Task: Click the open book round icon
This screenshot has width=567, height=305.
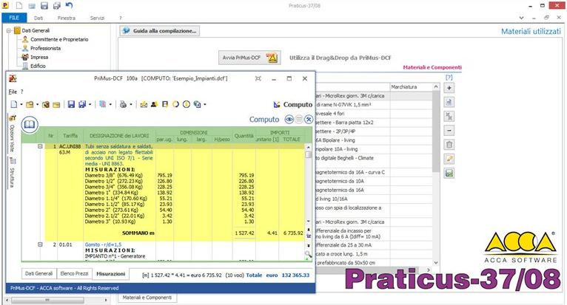Action: 30,125
